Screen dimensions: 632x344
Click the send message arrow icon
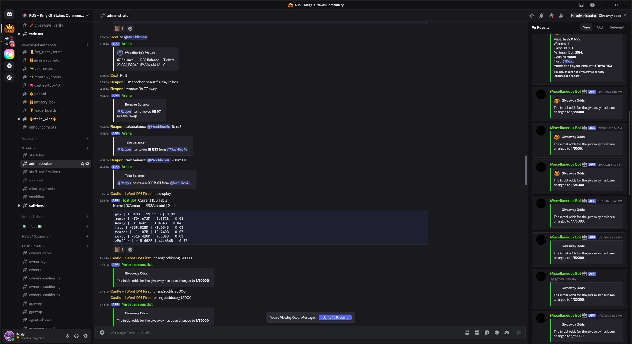pyautogui.click(x=519, y=332)
